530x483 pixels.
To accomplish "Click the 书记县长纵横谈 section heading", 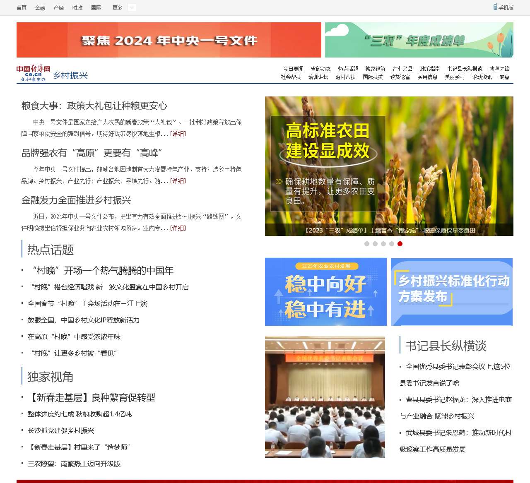I will click(x=446, y=346).
